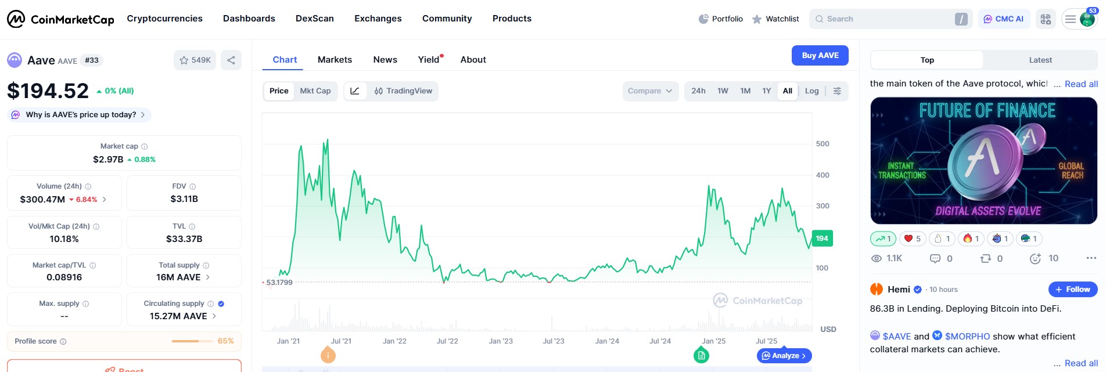Expand "Why is AAVE's price up today?"
The height and width of the screenshot is (372, 1106).
point(81,115)
